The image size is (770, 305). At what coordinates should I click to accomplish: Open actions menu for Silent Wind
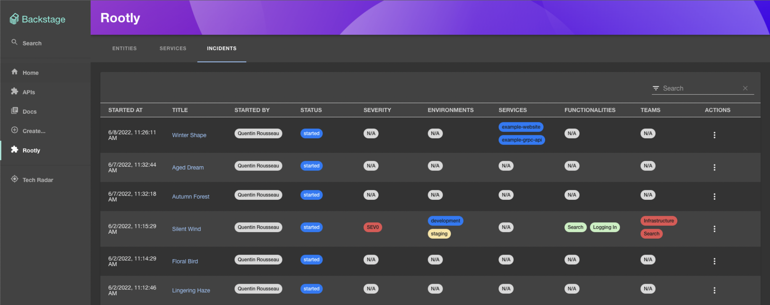click(714, 229)
